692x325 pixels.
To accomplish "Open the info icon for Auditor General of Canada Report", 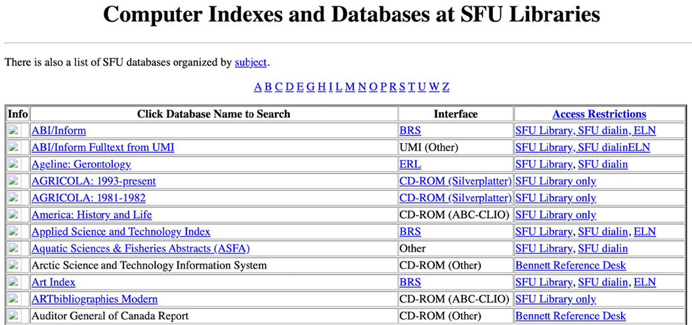I will point(14,315).
